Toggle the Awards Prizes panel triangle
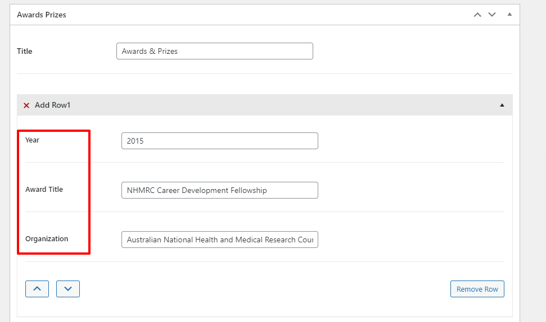Viewport: 546px width, 322px height. [x=509, y=15]
